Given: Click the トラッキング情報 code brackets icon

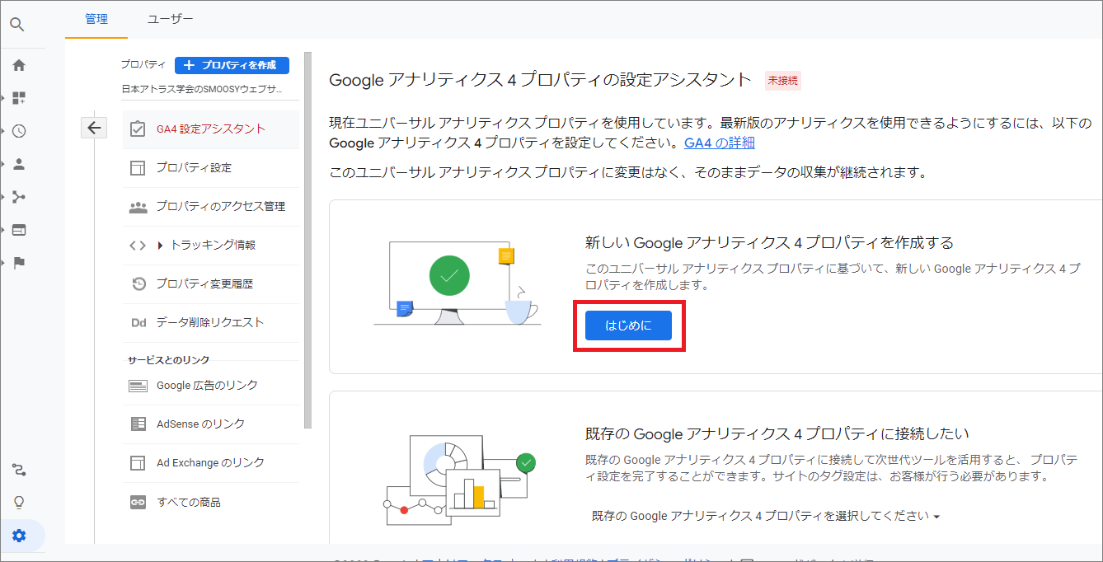Looking at the screenshot, I should pos(138,246).
